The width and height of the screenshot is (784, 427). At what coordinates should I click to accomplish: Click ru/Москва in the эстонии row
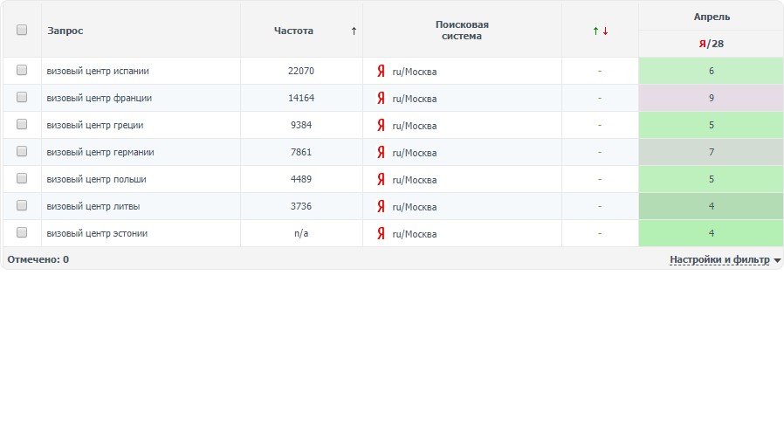[415, 233]
